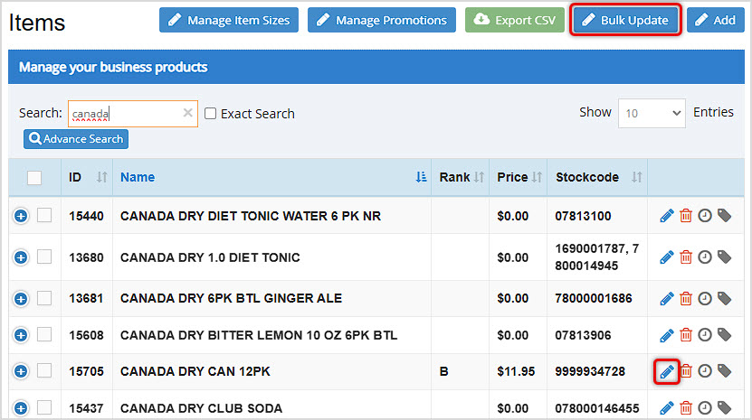Expand row details for item 15608
The width and height of the screenshot is (752, 420).
pyautogui.click(x=21, y=335)
